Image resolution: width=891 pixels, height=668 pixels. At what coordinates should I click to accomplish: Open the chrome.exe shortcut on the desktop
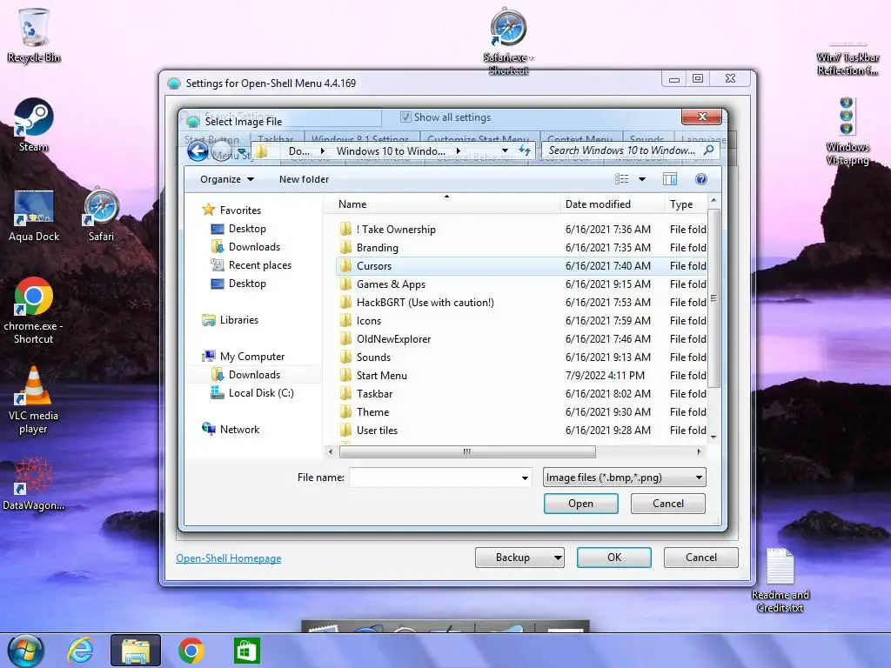click(x=34, y=311)
